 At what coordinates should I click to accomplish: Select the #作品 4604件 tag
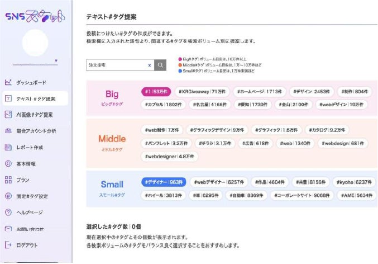click(x=270, y=182)
